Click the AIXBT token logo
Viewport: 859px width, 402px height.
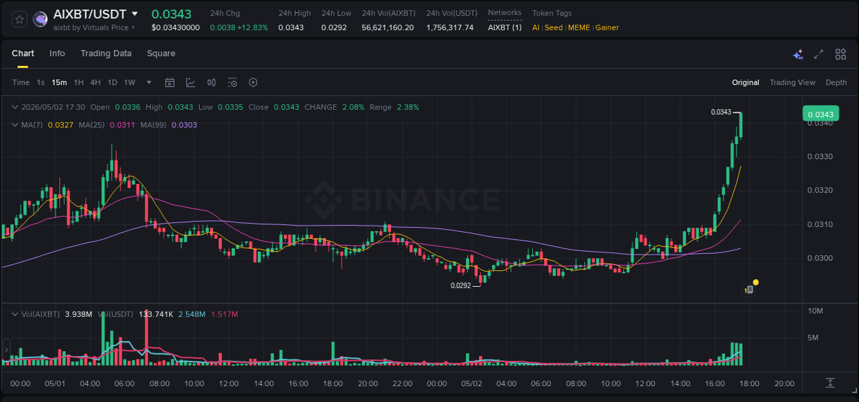(x=41, y=19)
